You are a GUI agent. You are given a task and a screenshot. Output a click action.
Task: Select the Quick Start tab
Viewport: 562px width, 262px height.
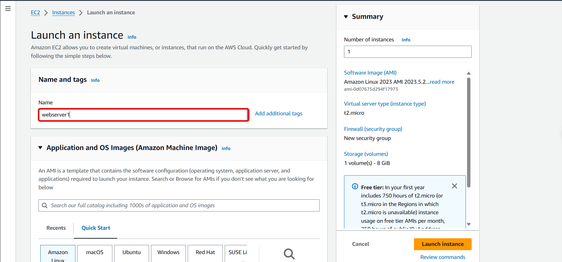click(x=96, y=228)
